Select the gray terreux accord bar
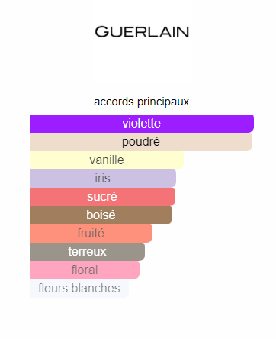Viewport: 276px width, 339px height. (x=87, y=252)
